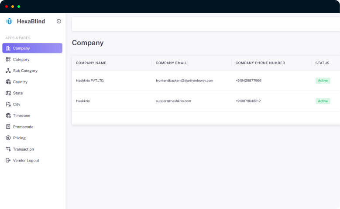
Task: Click the Promocode icon in sidebar
Action: pos(8,127)
